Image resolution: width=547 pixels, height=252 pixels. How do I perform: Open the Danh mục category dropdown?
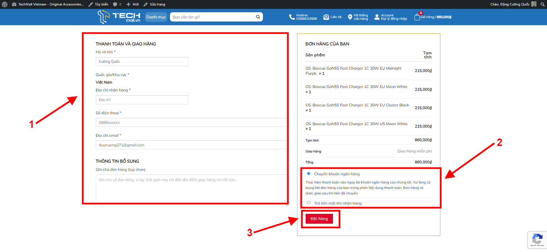(156, 17)
